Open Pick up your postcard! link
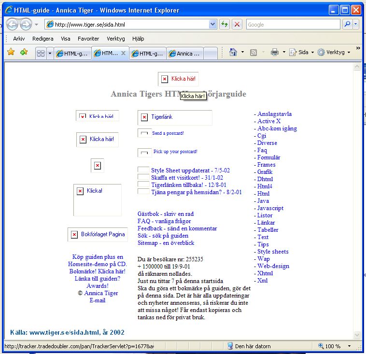The width and height of the screenshot is (366, 354). [175, 152]
